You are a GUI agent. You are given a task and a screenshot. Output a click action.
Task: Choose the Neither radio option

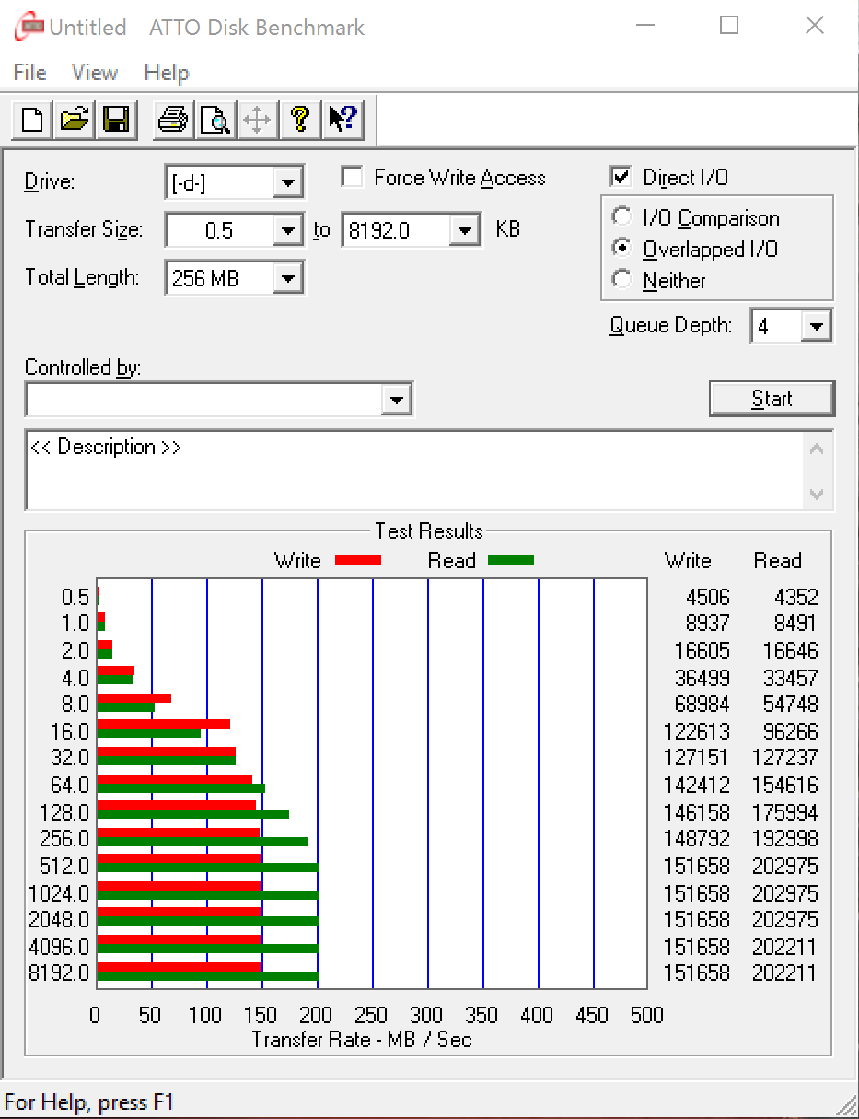point(622,280)
